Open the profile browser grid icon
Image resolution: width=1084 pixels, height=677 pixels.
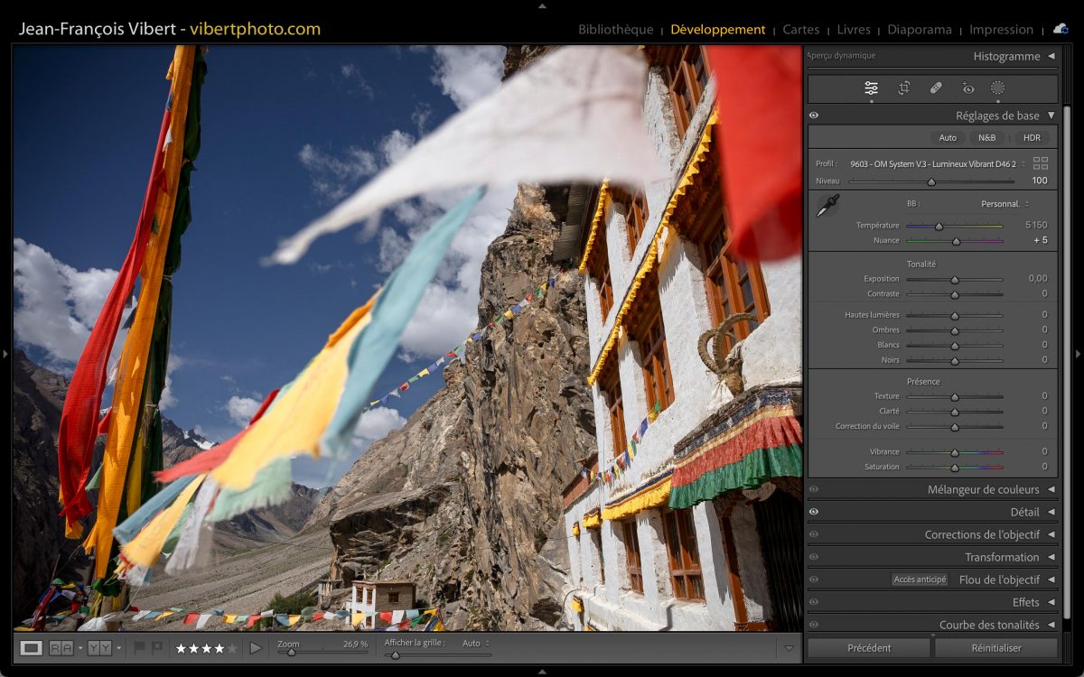[1041, 163]
